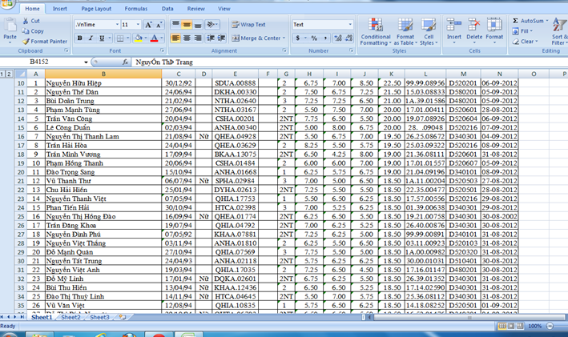
Task: Apply Comma Style icon
Action: tap(325, 38)
